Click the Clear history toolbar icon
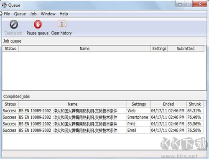Viewport: 209px width, 159px height. pos(62,24)
